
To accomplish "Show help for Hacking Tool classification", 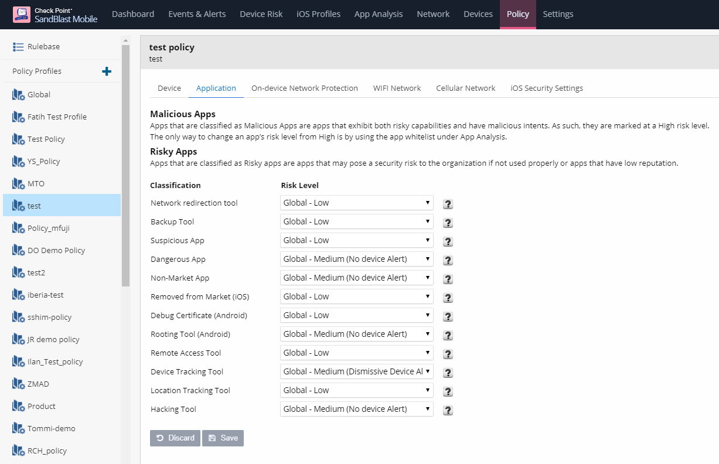I will click(448, 410).
